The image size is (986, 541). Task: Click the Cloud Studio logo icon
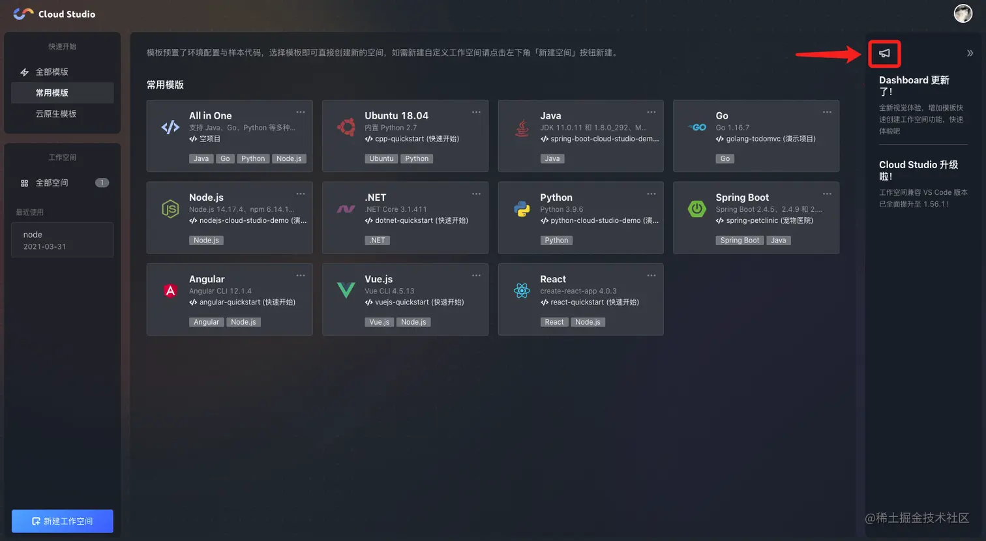point(23,14)
